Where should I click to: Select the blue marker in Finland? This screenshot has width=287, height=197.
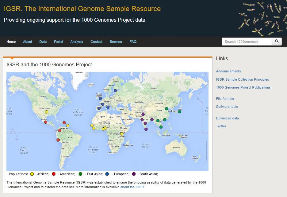115,91
